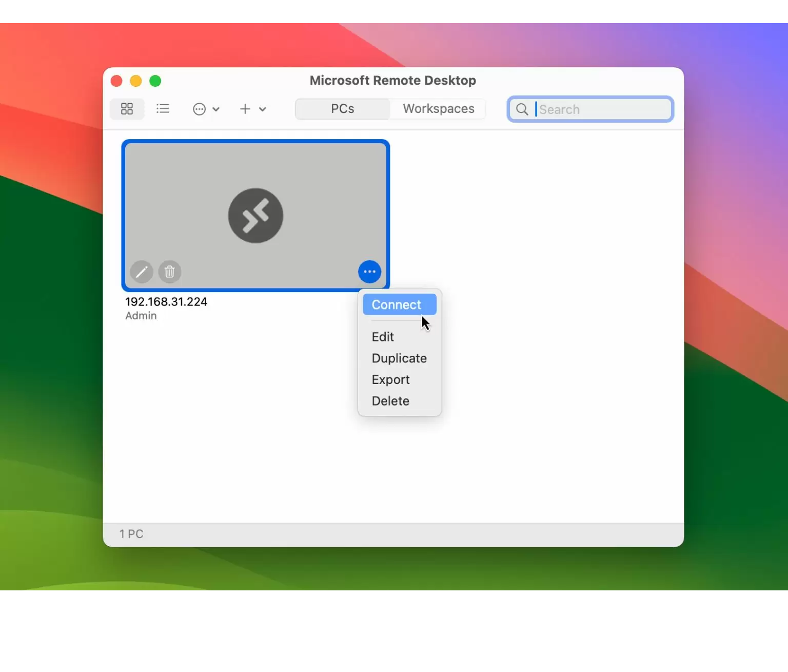Choose Delete from the context menu

[x=400, y=401]
